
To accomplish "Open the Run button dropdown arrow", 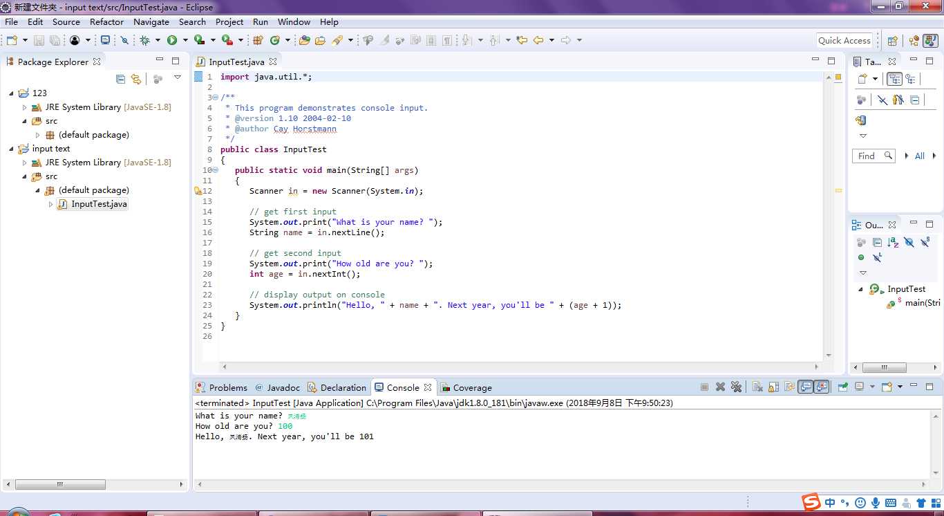I will coord(185,40).
